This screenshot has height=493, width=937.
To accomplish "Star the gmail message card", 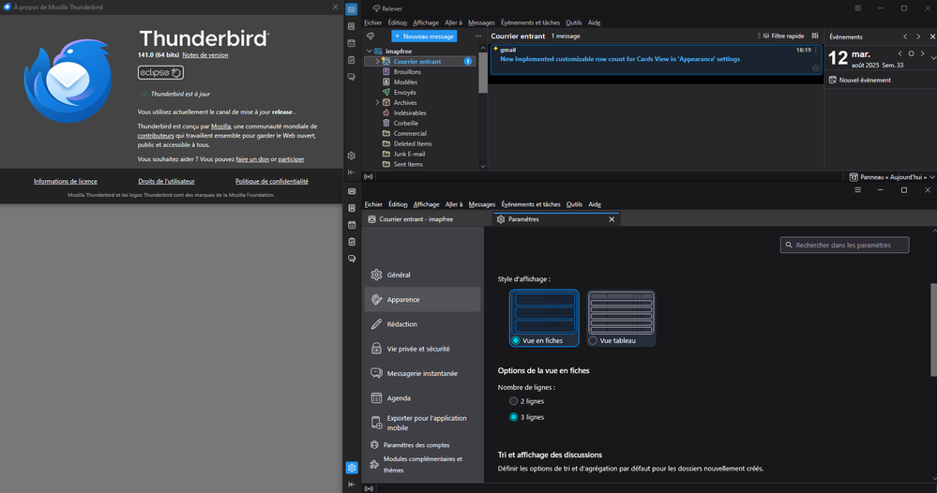I will (x=815, y=67).
